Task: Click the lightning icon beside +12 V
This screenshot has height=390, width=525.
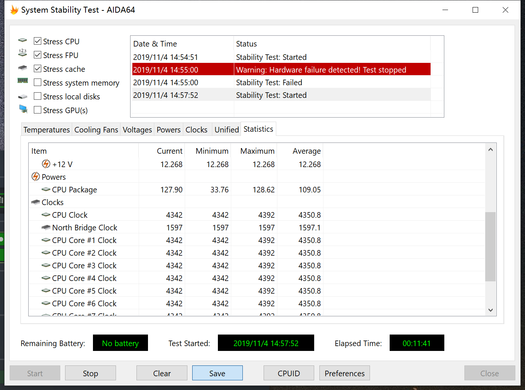Action: 46,164
